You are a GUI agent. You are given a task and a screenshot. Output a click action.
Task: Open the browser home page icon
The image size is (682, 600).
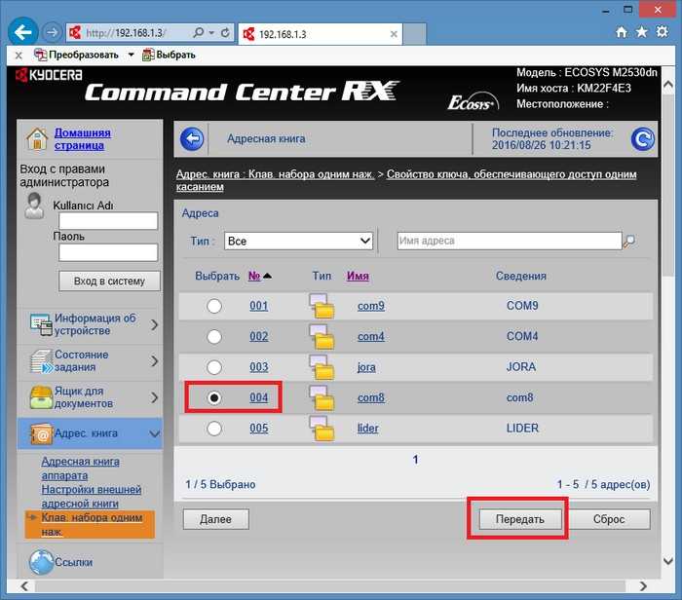(x=622, y=32)
